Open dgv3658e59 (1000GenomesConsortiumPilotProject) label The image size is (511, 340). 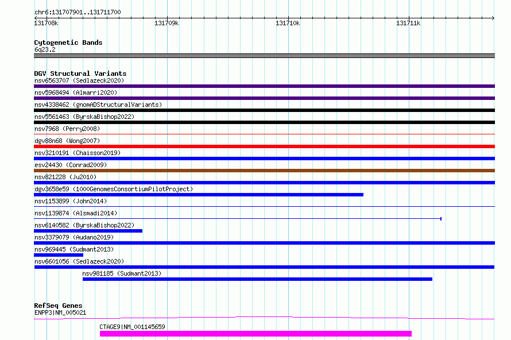coord(114,189)
